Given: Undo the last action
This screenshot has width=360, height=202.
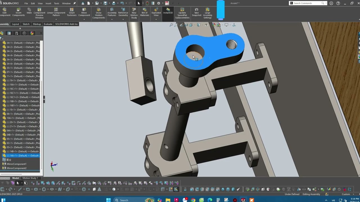Looking at the screenshot, I should click(122, 3).
